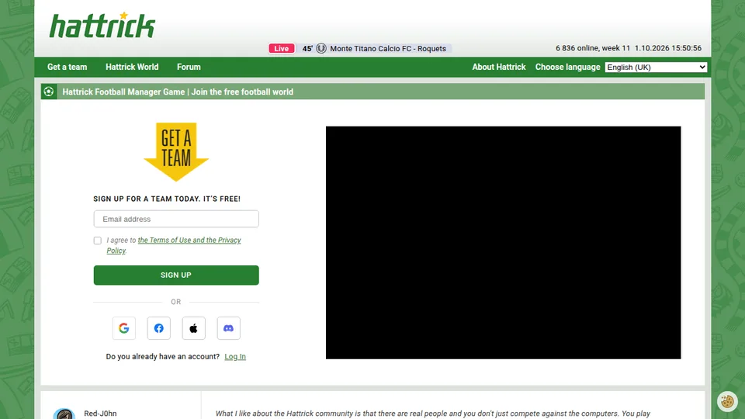Click Red-J0hn's avatar

pos(64,414)
